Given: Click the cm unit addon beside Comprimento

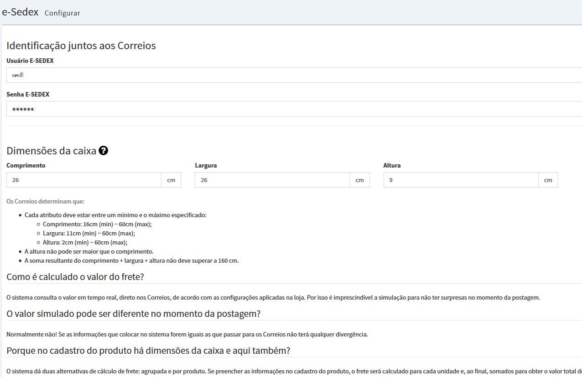Looking at the screenshot, I should [171, 180].
